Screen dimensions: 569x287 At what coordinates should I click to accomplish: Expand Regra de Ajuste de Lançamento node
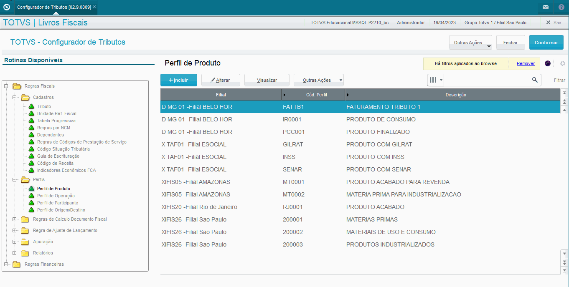15,231
